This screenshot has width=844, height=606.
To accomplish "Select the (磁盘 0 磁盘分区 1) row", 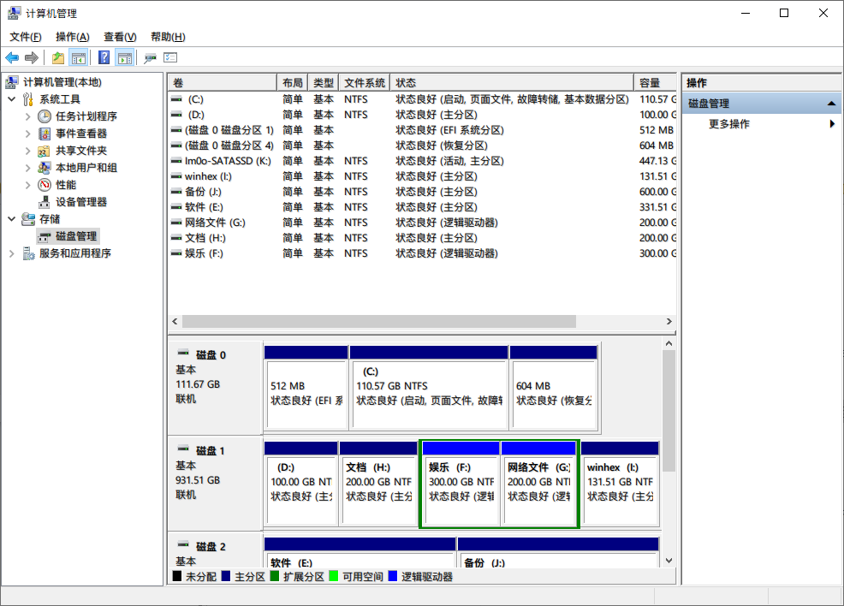I will tap(423, 130).
